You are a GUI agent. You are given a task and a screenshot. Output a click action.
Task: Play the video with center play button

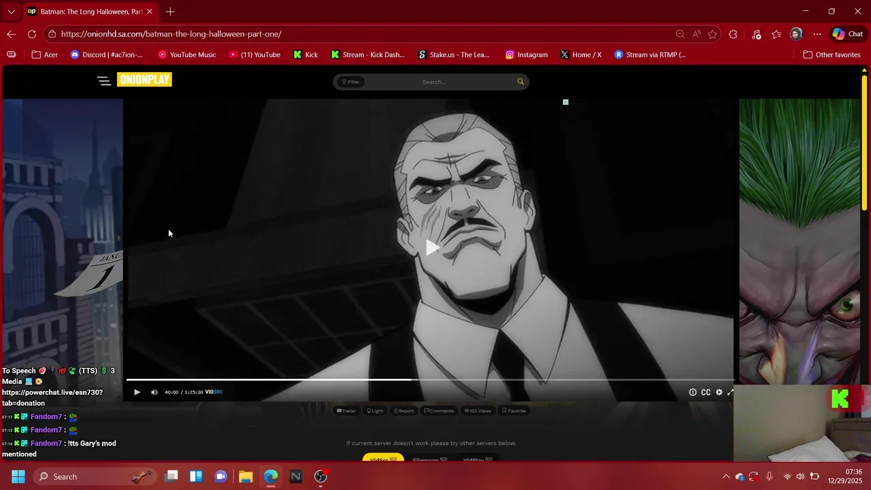pos(432,247)
